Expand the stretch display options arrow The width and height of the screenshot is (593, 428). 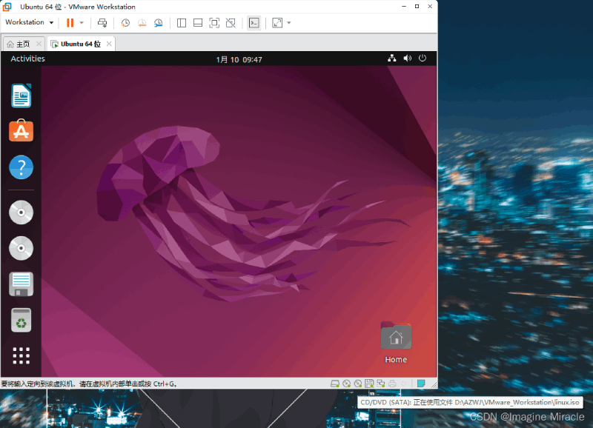[289, 23]
